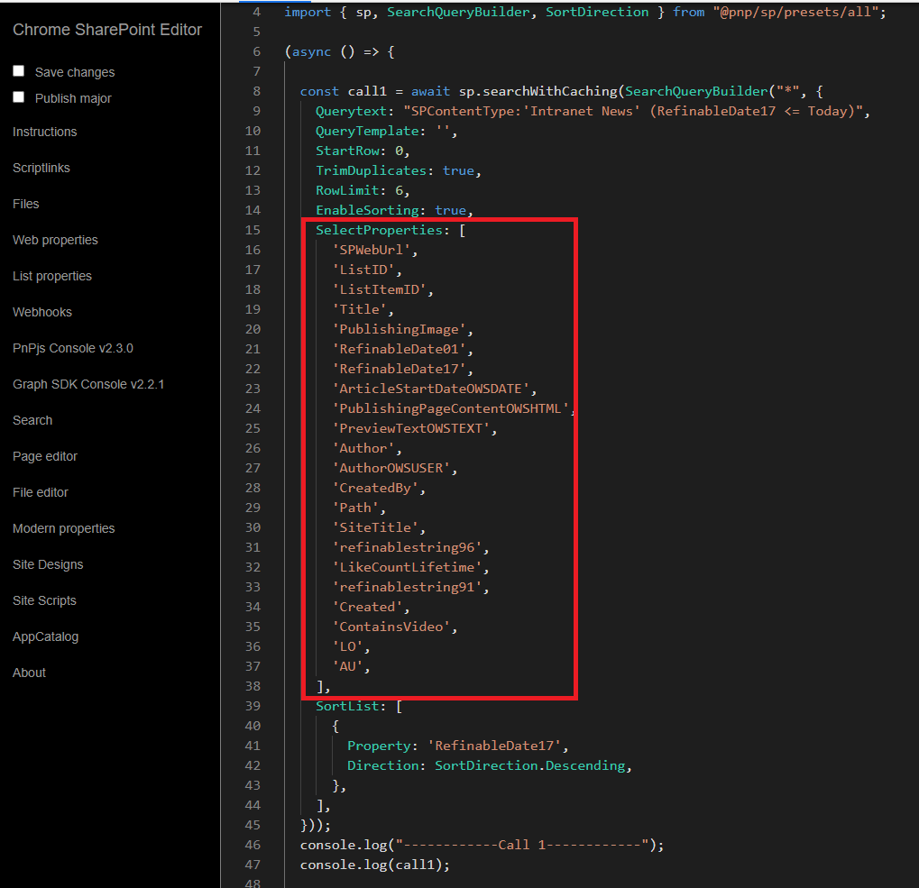Open the Search tool

[x=32, y=420]
